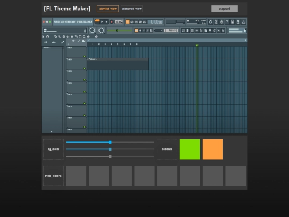This screenshot has height=217, width=289.
Task: Open the OPTIONS menu in FL preview
Action: pos(80,22)
